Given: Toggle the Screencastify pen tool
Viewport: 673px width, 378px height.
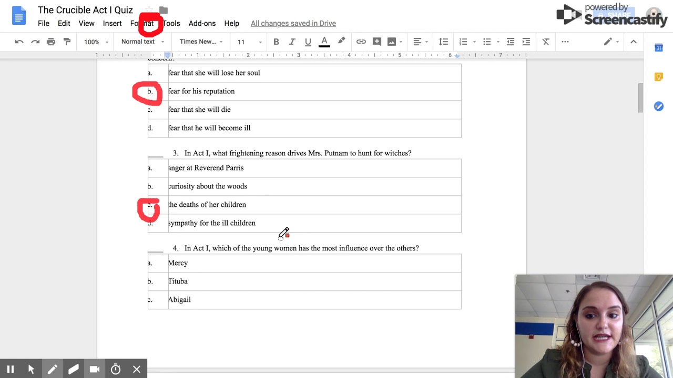Looking at the screenshot, I should click(x=53, y=370).
